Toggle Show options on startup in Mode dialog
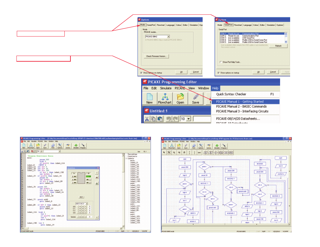The width and height of the screenshot is (320, 247). [141, 73]
